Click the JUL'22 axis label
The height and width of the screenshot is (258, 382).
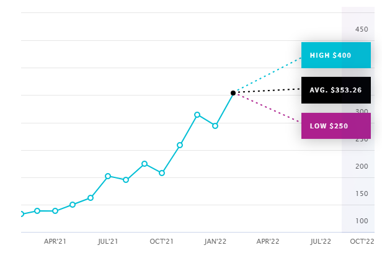321,241
